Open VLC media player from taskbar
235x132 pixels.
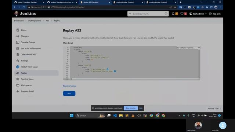(x=133, y=115)
